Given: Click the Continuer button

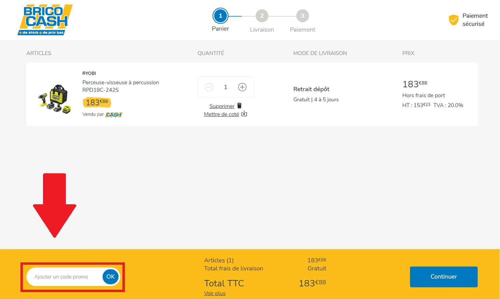Looking at the screenshot, I should pos(444,277).
